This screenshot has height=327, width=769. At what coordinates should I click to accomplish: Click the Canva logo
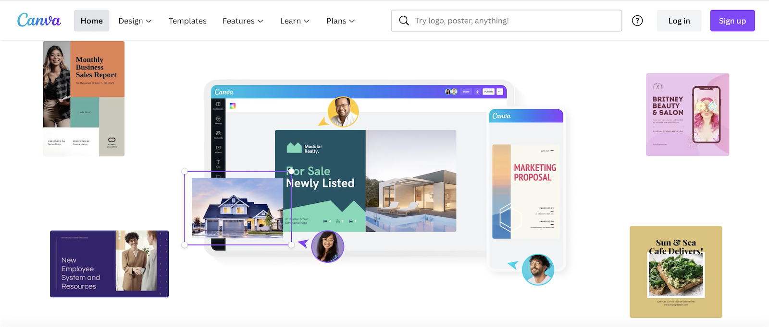39,20
